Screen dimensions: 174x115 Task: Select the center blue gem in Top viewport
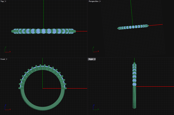[x=43, y=31]
